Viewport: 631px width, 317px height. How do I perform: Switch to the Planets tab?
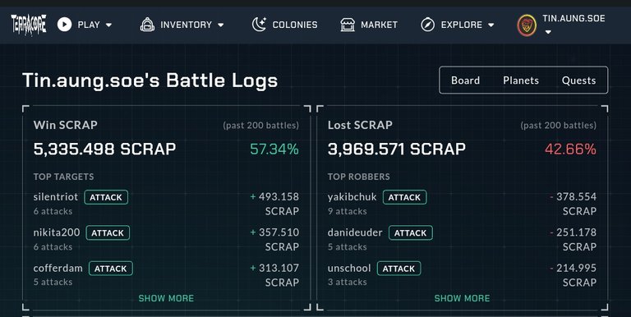[x=521, y=80]
